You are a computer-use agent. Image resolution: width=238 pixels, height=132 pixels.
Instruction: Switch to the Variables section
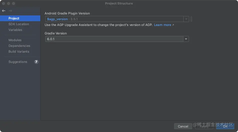(x=15, y=30)
